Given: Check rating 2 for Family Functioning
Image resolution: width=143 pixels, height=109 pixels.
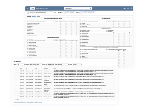Looking at the screenshot, I should click(71, 42).
